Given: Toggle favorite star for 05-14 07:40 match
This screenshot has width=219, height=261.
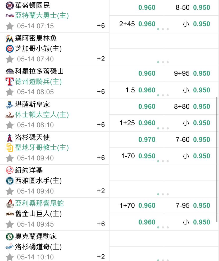Looking at the screenshot, I should pyautogui.click(x=10, y=59).
